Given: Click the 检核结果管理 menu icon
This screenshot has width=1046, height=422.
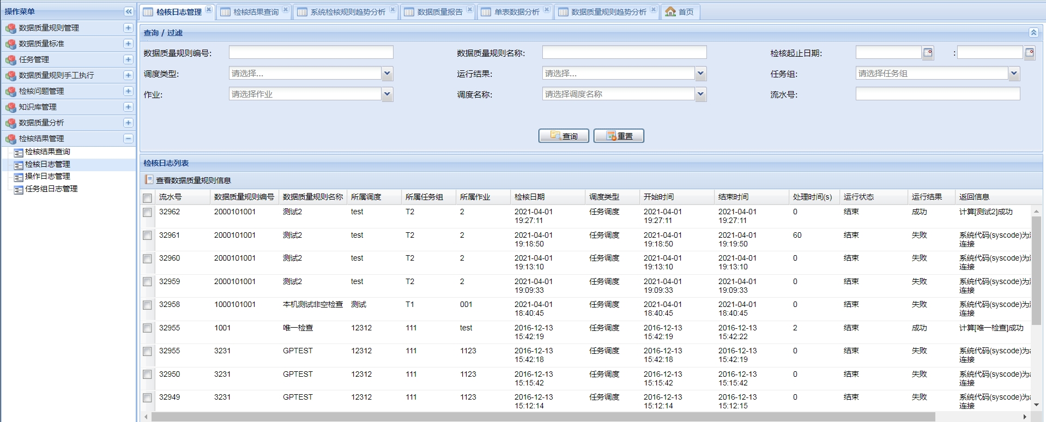Looking at the screenshot, I should coord(11,139).
